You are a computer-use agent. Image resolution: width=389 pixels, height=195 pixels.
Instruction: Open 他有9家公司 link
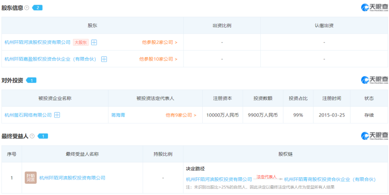point(181,115)
